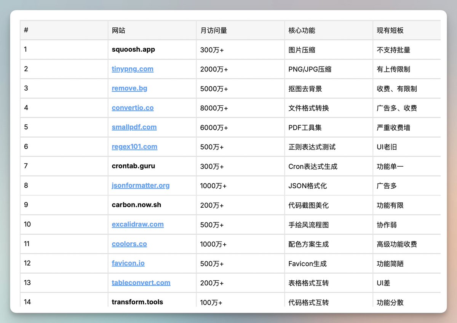Click the 手绘风流程图 cell

pos(329,224)
